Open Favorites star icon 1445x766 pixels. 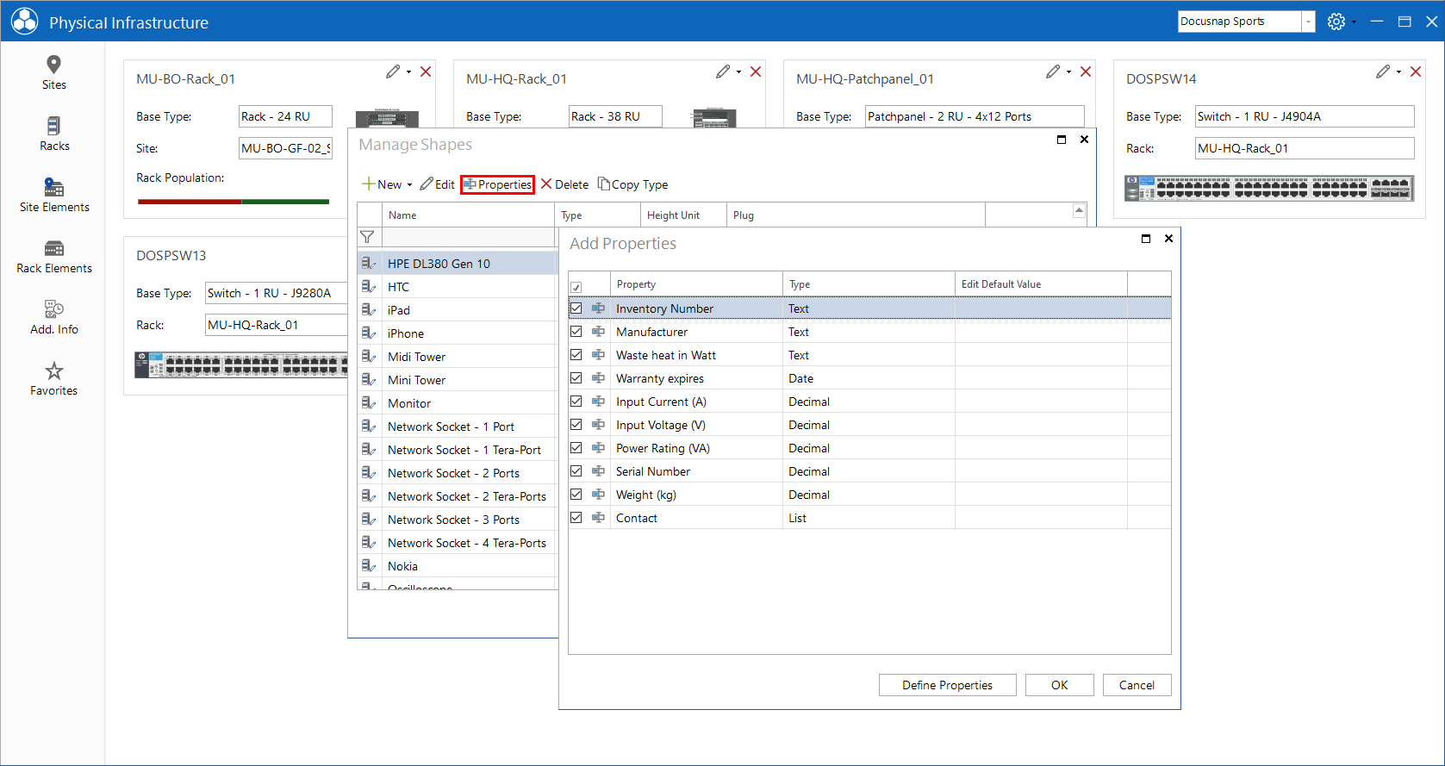tap(53, 371)
